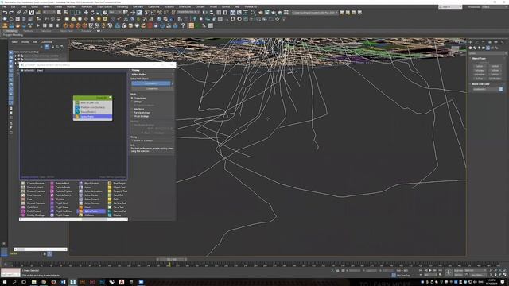Select the Spline Paths operator in event node
This screenshot has height=286, width=509.
[x=93, y=117]
